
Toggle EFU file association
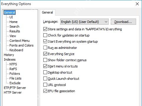45,91
